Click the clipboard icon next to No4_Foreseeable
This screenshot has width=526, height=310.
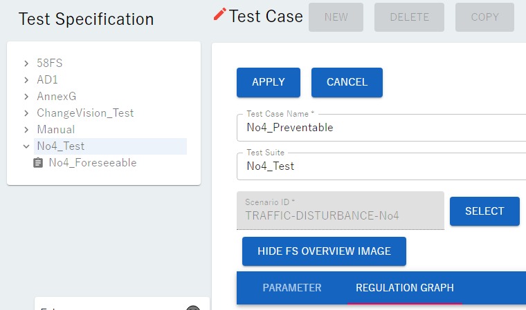(38, 163)
